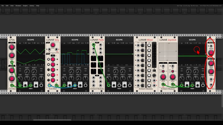223x125 pixels.
Task: Select the LUNAR Seq. clock output jack
Action: coord(56,49)
